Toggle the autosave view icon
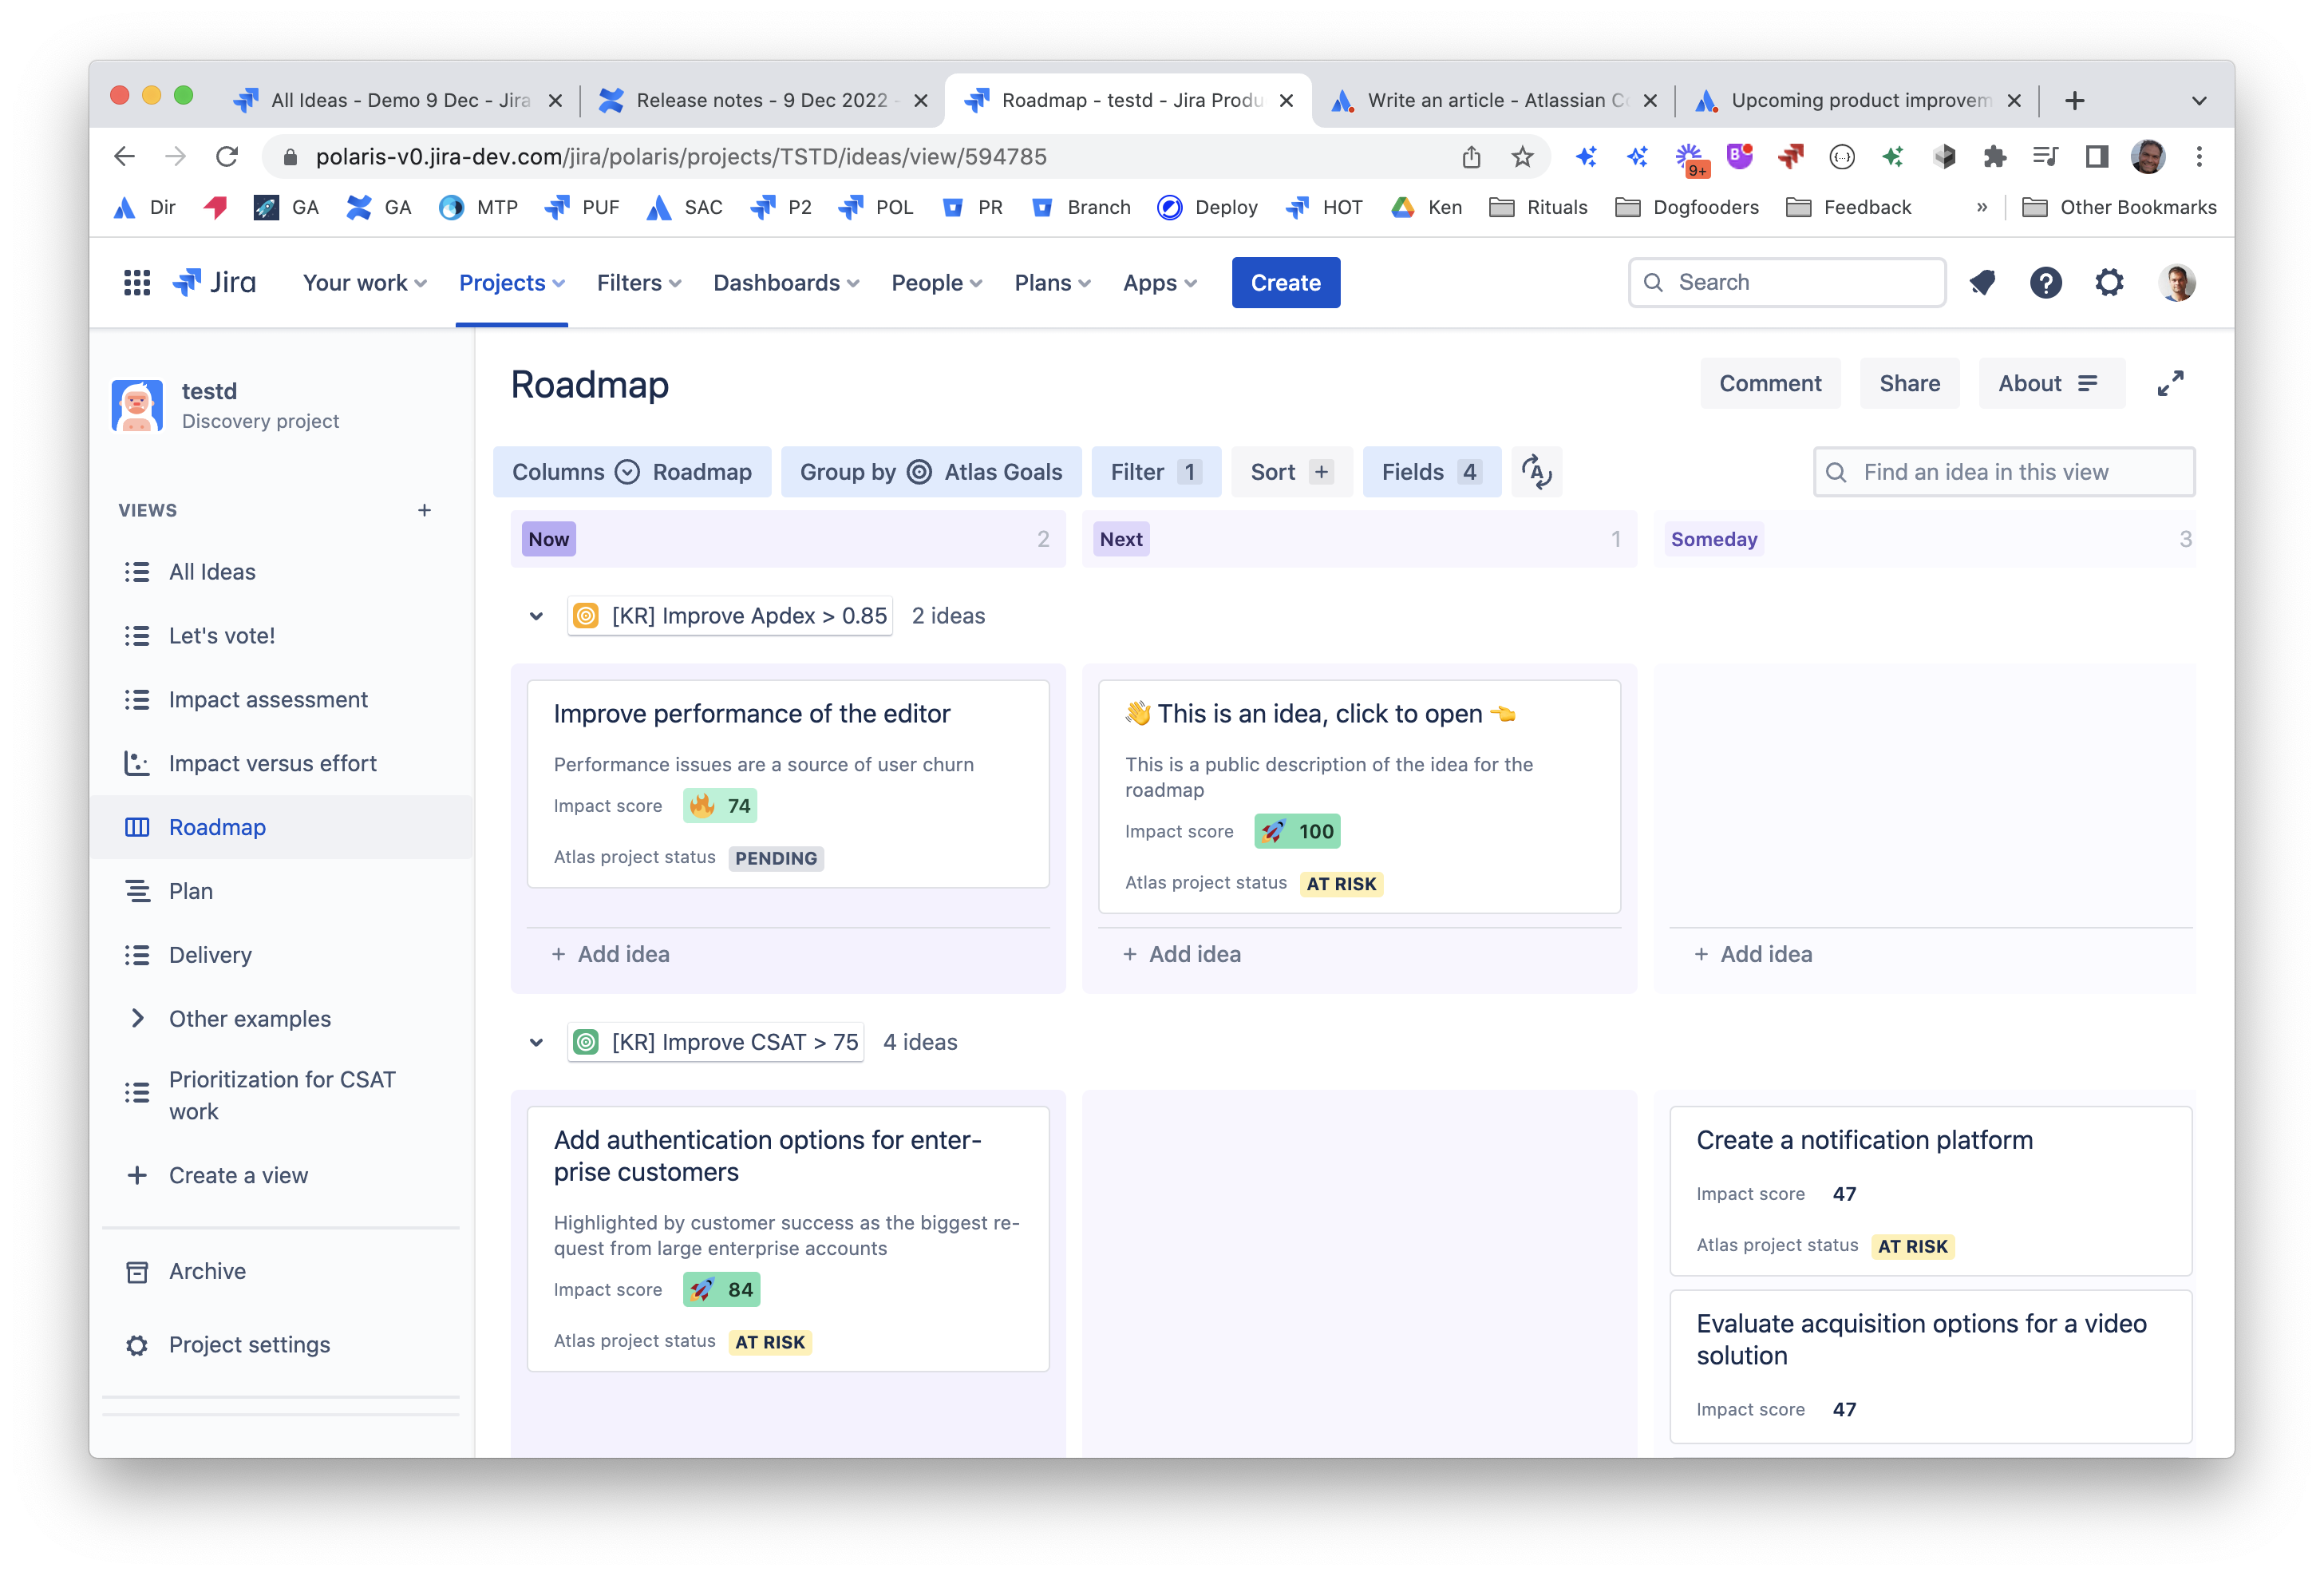 tap(1536, 471)
